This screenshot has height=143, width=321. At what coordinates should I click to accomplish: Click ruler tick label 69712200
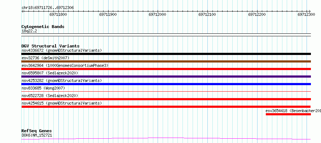pyautogui.click(x=257, y=15)
